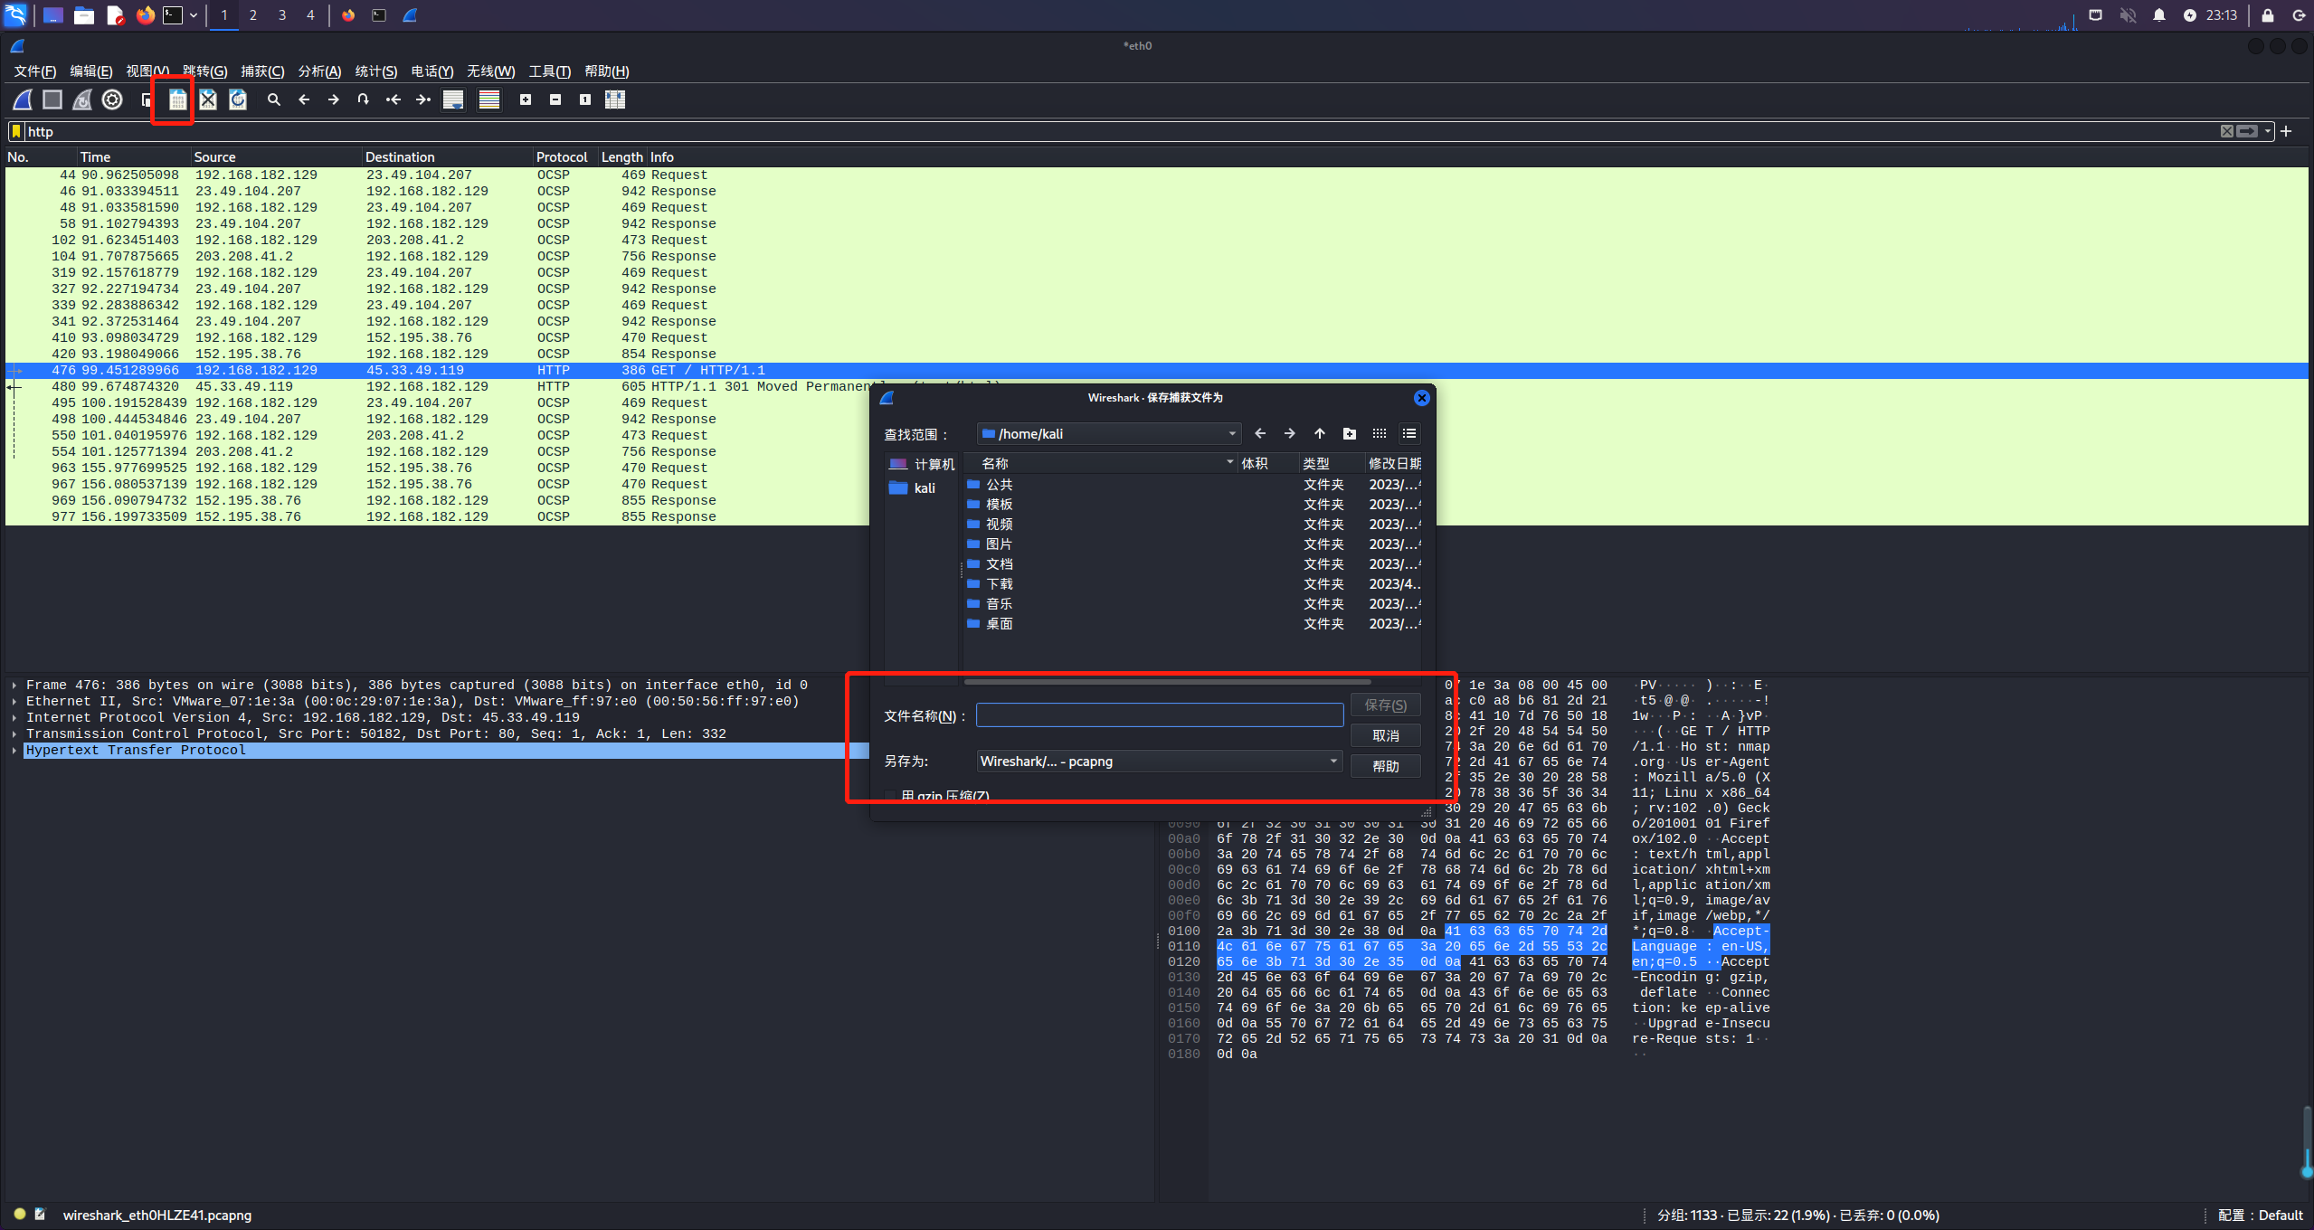Zoom out main window text

[x=555, y=99]
